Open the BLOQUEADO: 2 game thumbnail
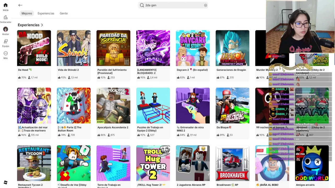Viewport: 335px width, 188px height. point(153,48)
